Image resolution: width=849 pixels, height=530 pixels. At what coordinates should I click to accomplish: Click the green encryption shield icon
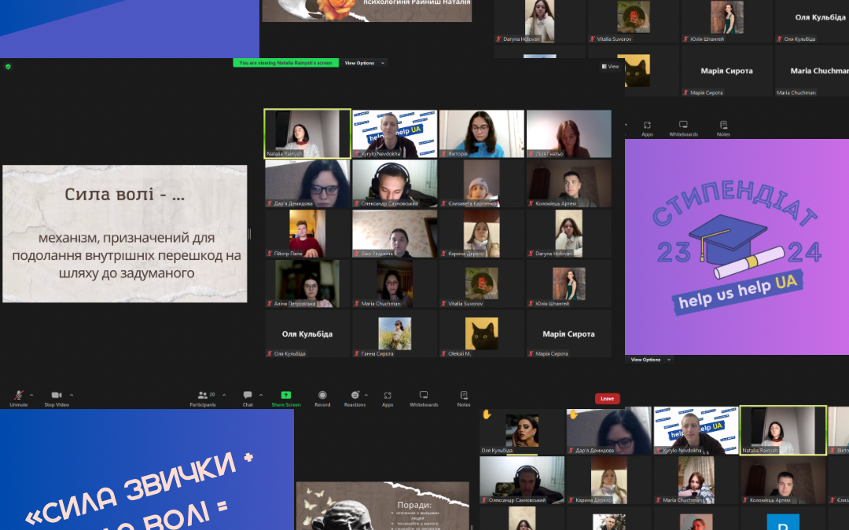8,67
